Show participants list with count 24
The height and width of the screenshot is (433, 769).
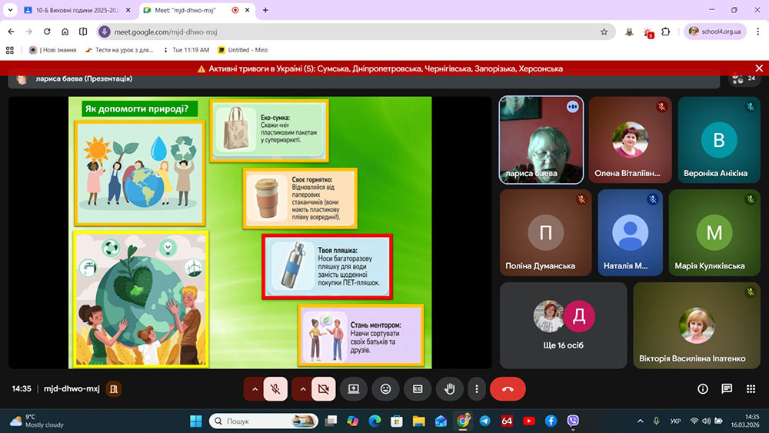744,78
